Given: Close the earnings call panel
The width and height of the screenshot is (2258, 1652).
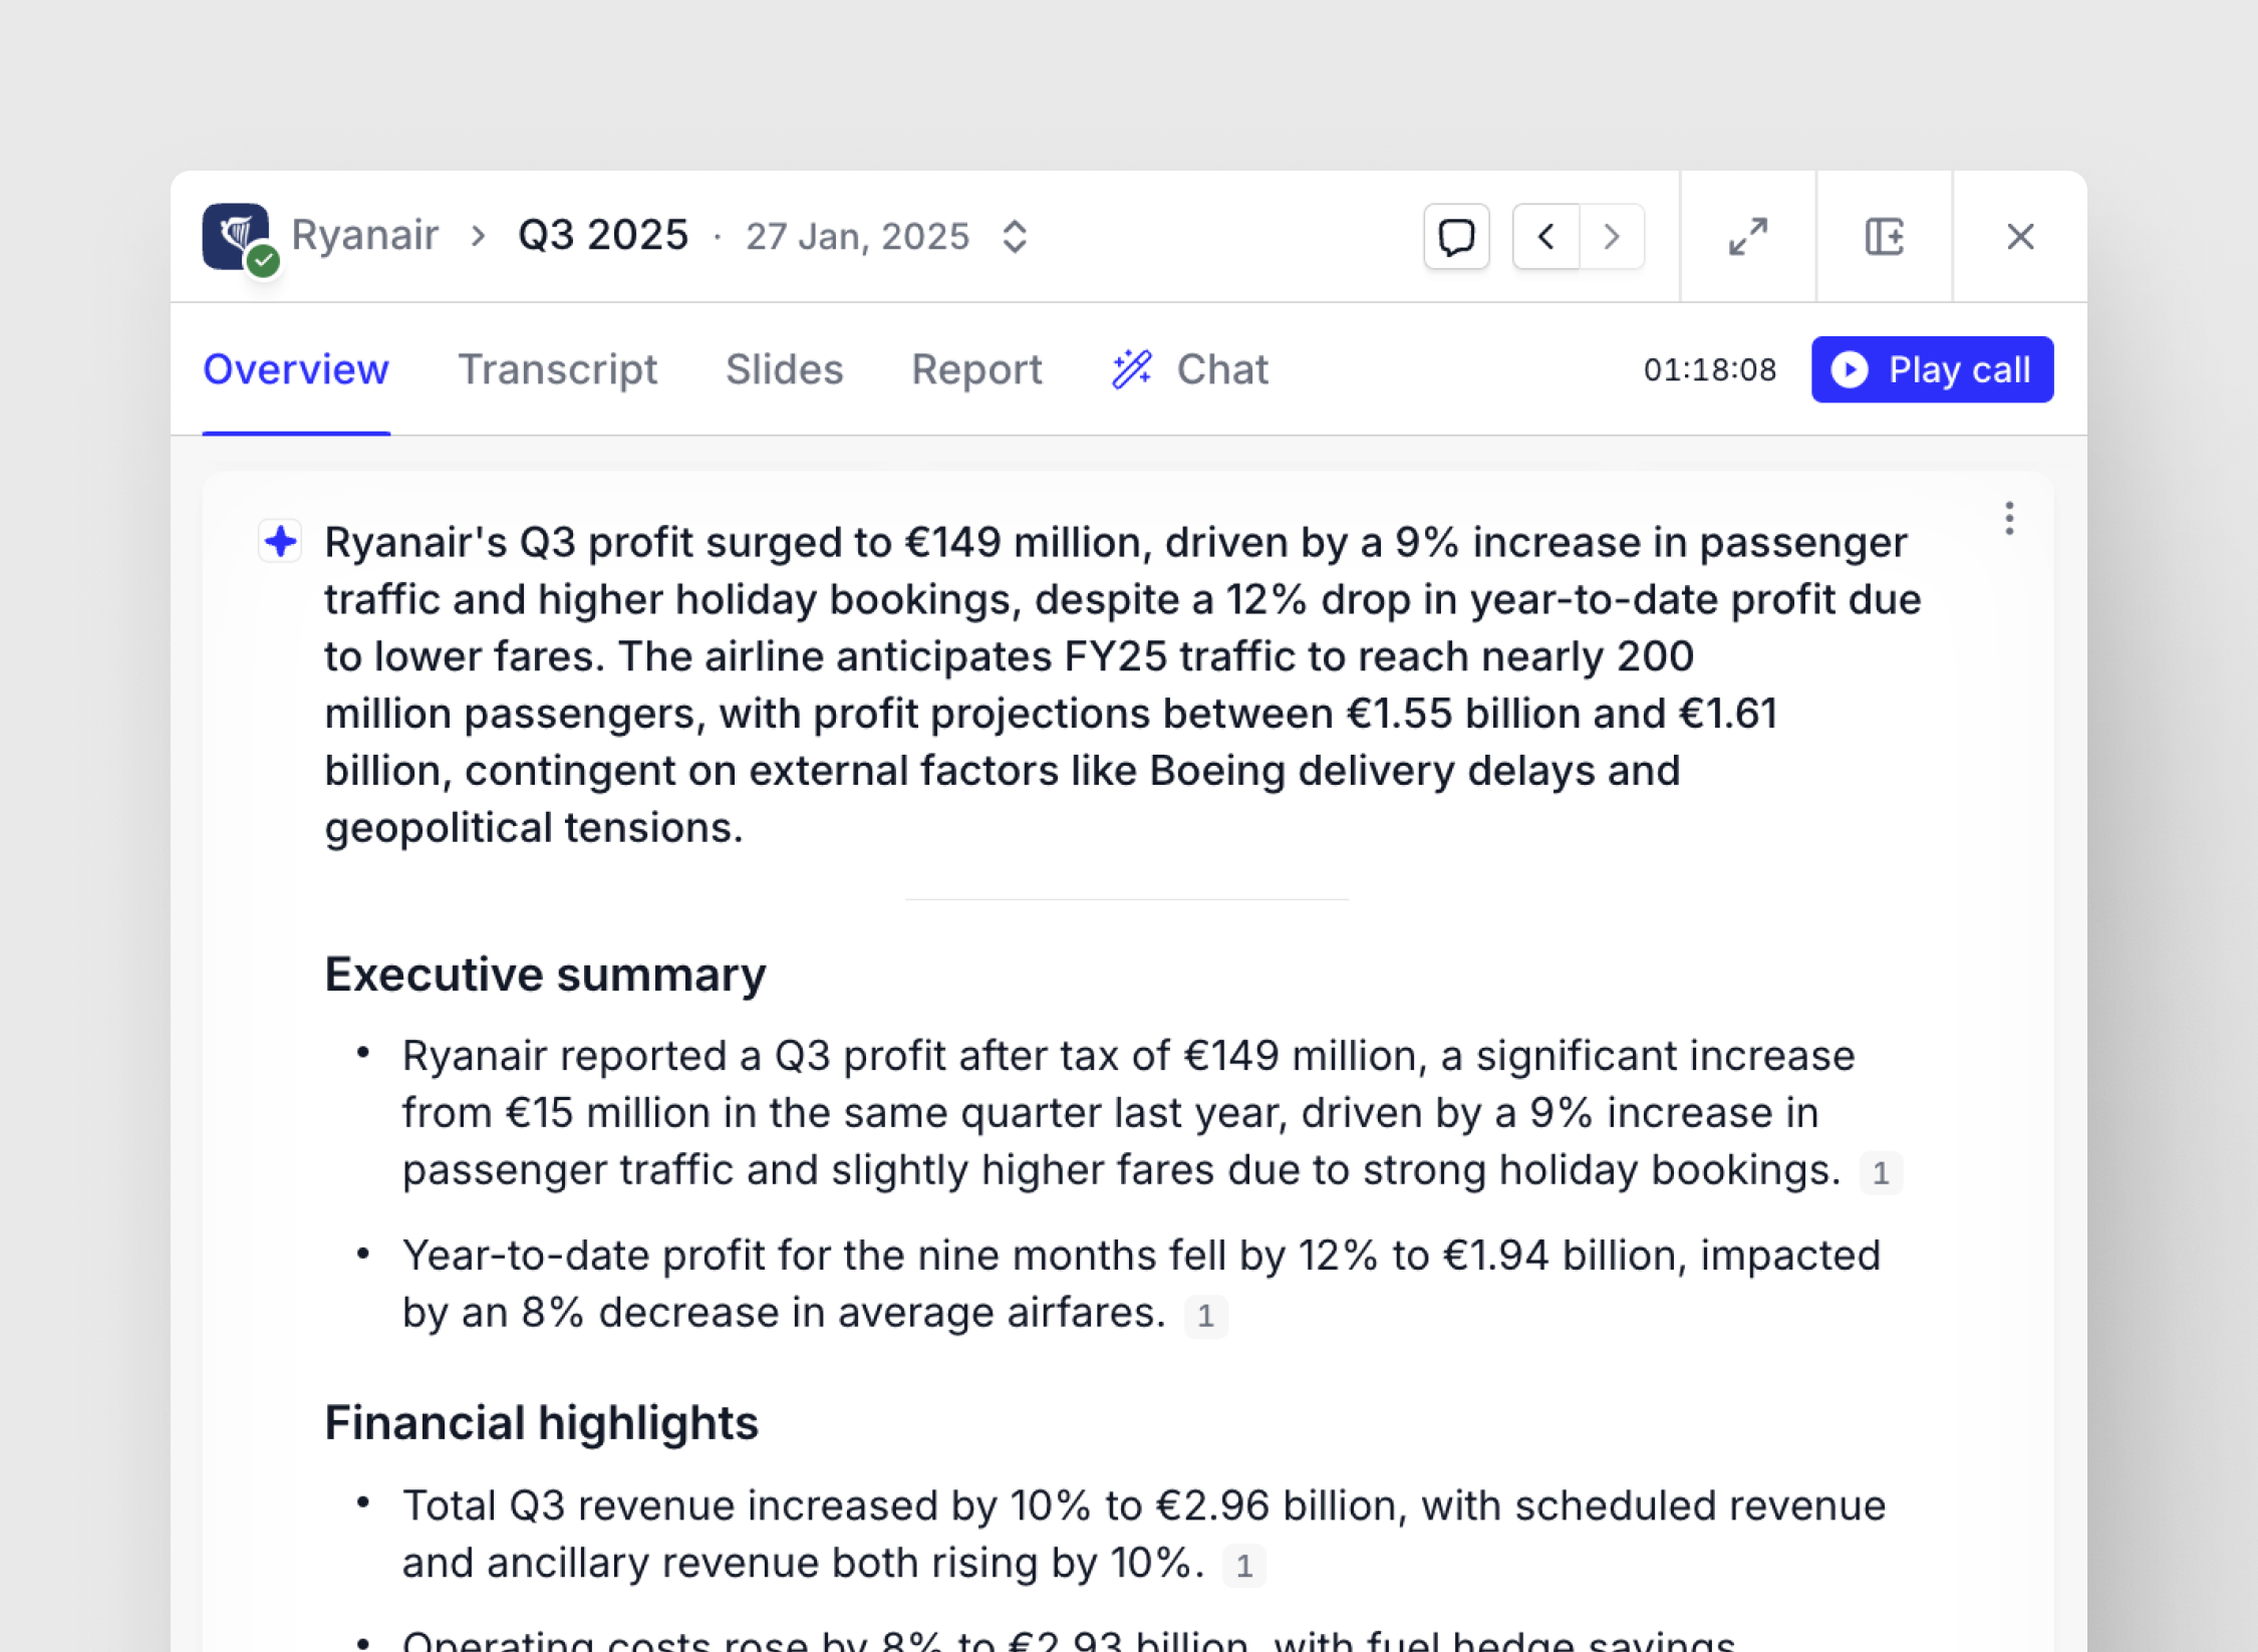Looking at the screenshot, I should pos(2020,237).
